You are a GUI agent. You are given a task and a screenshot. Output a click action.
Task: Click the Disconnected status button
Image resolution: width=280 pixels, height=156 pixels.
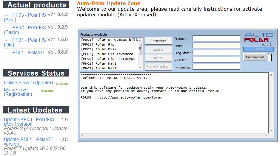point(254,57)
